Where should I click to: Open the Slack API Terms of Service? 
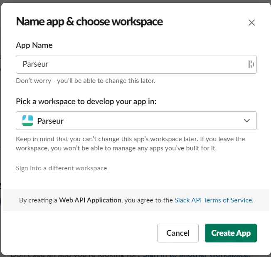(213, 200)
